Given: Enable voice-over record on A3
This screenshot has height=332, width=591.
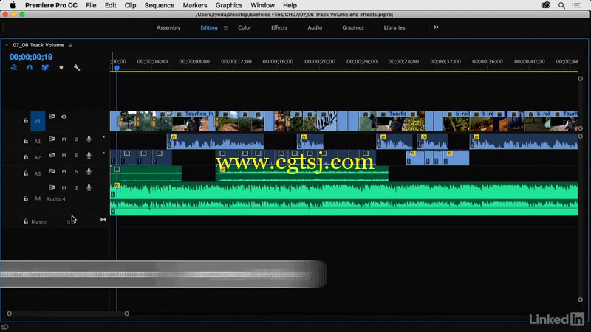Looking at the screenshot, I should coord(89,171).
